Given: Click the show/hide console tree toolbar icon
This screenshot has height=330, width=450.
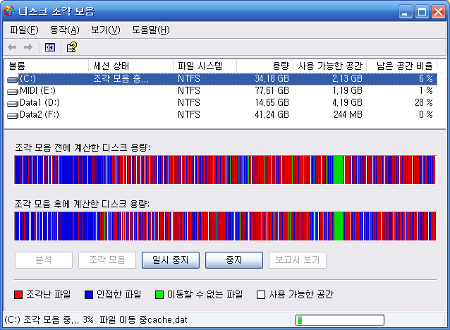Looking at the screenshot, I should tap(50, 47).
